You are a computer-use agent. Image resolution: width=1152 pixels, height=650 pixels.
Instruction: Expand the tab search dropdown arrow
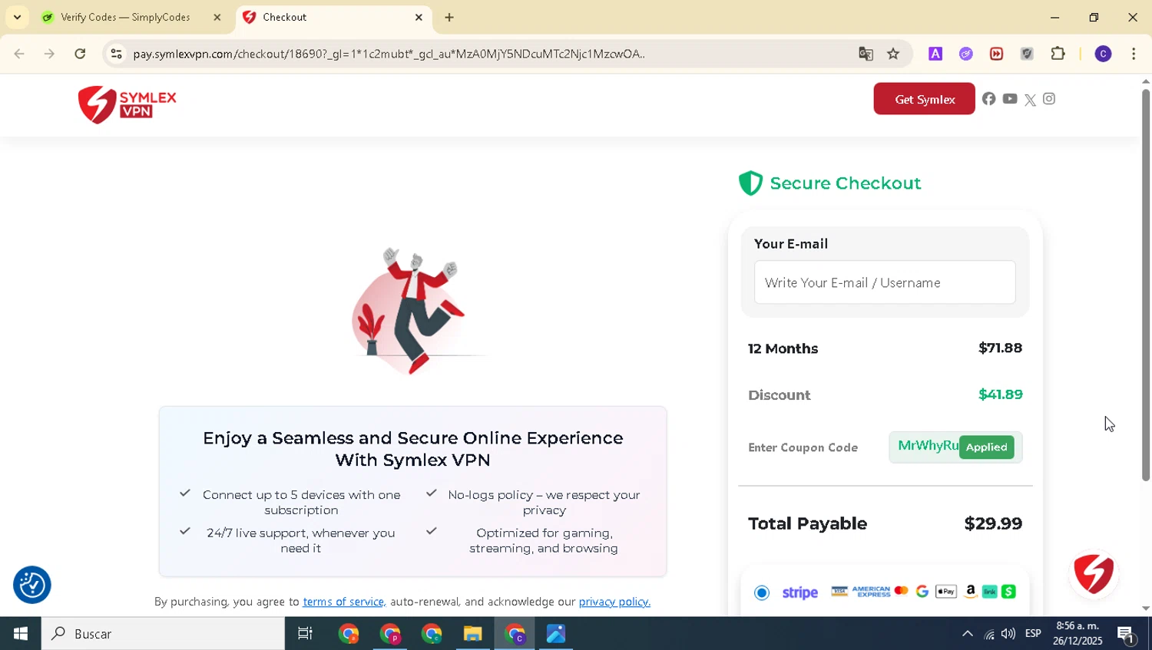17,17
